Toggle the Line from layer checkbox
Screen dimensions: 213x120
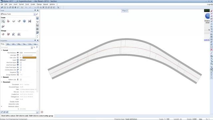(x=21, y=65)
